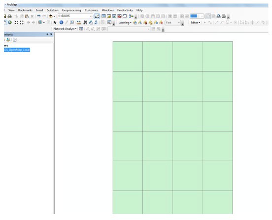Open the map scale dropdown
Screen dimensions: 272x220
(x=91, y=16)
